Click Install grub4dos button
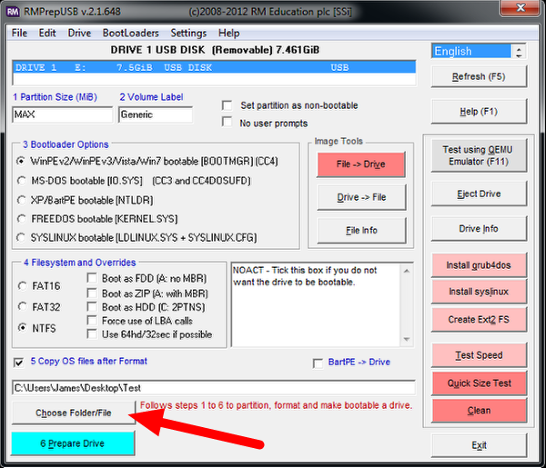 (480, 265)
